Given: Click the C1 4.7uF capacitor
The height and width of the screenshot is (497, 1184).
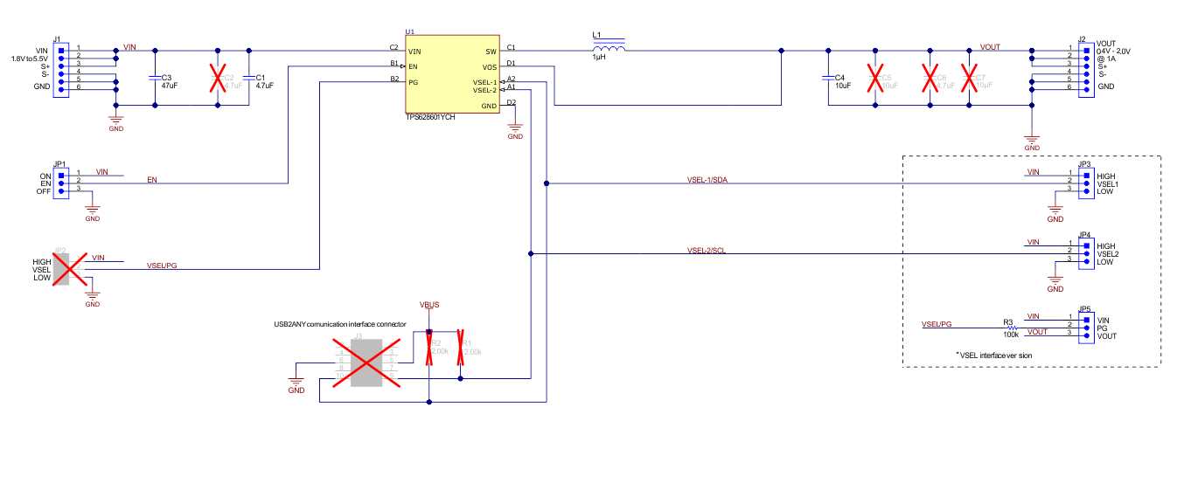Looking at the screenshot, I should [x=249, y=80].
